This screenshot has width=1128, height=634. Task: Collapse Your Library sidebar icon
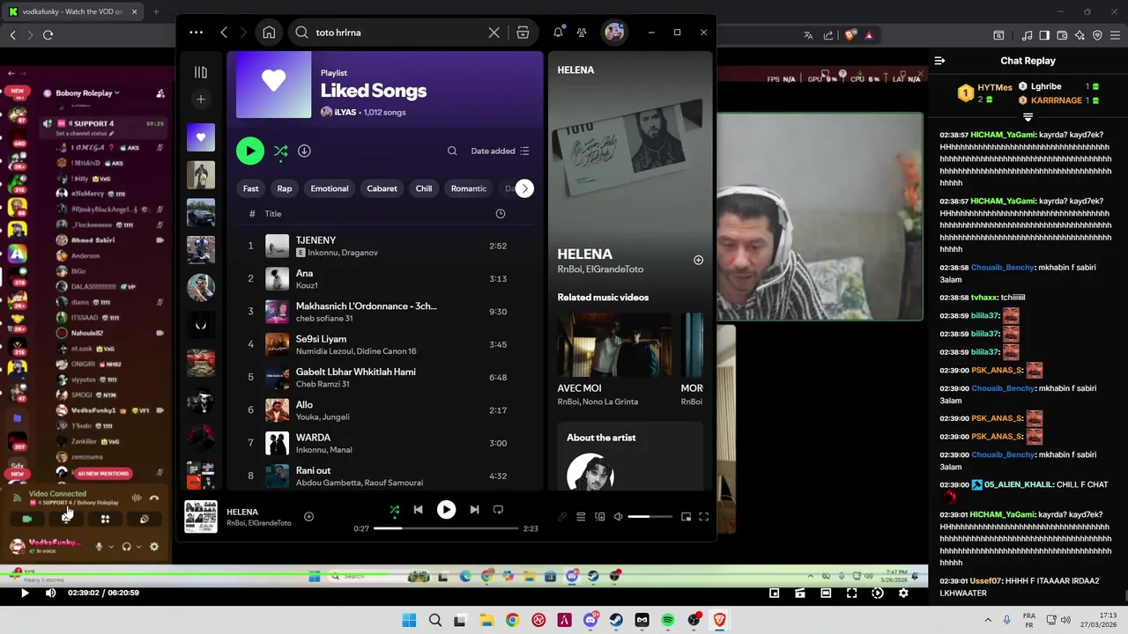click(201, 72)
